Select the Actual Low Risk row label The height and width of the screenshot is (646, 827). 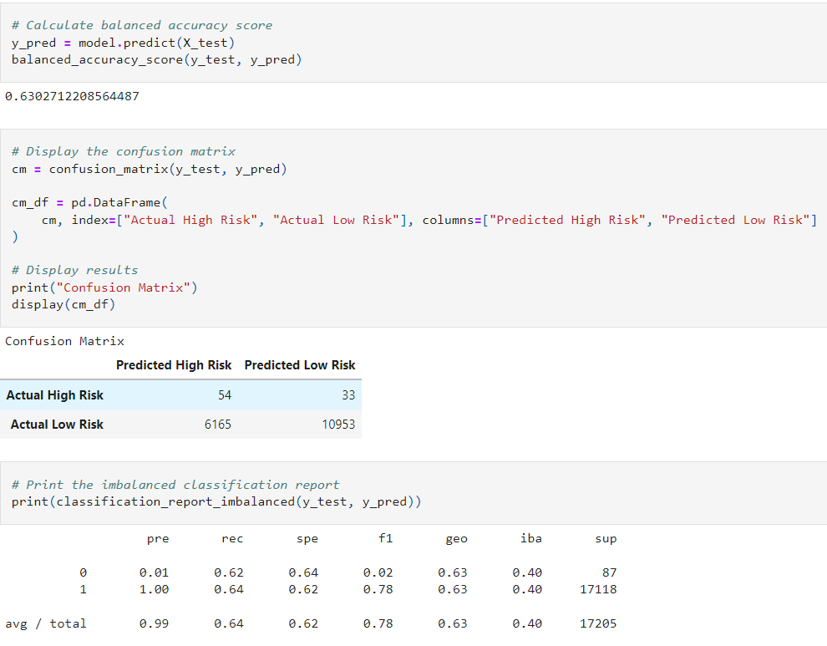point(57,425)
